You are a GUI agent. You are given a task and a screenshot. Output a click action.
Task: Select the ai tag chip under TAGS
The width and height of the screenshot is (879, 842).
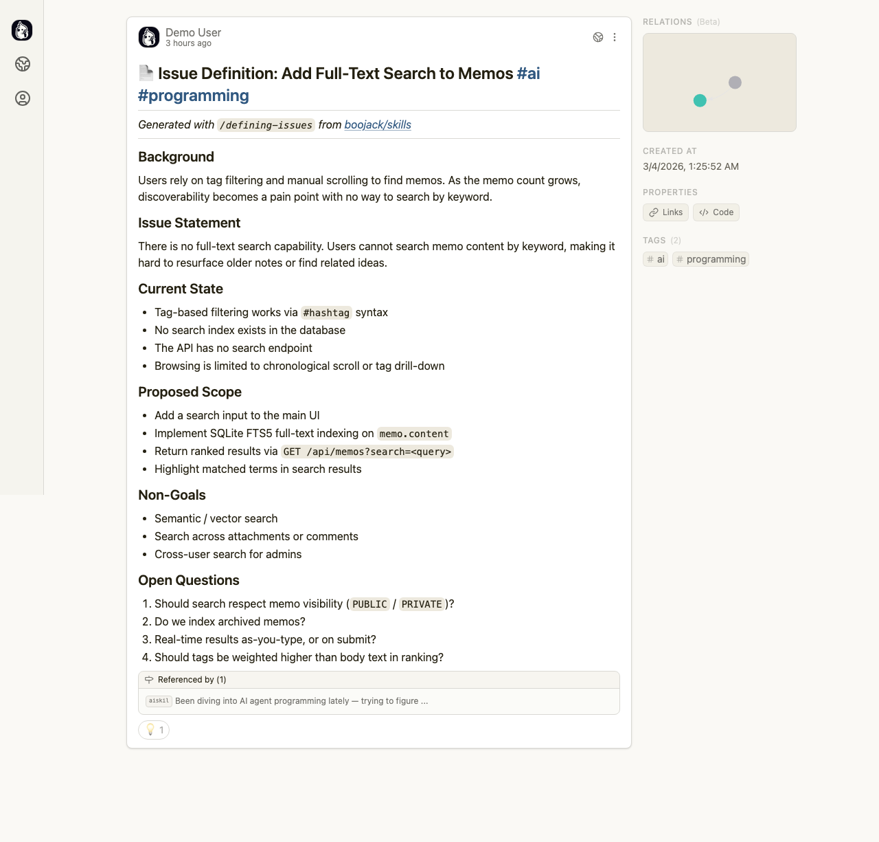(654, 259)
